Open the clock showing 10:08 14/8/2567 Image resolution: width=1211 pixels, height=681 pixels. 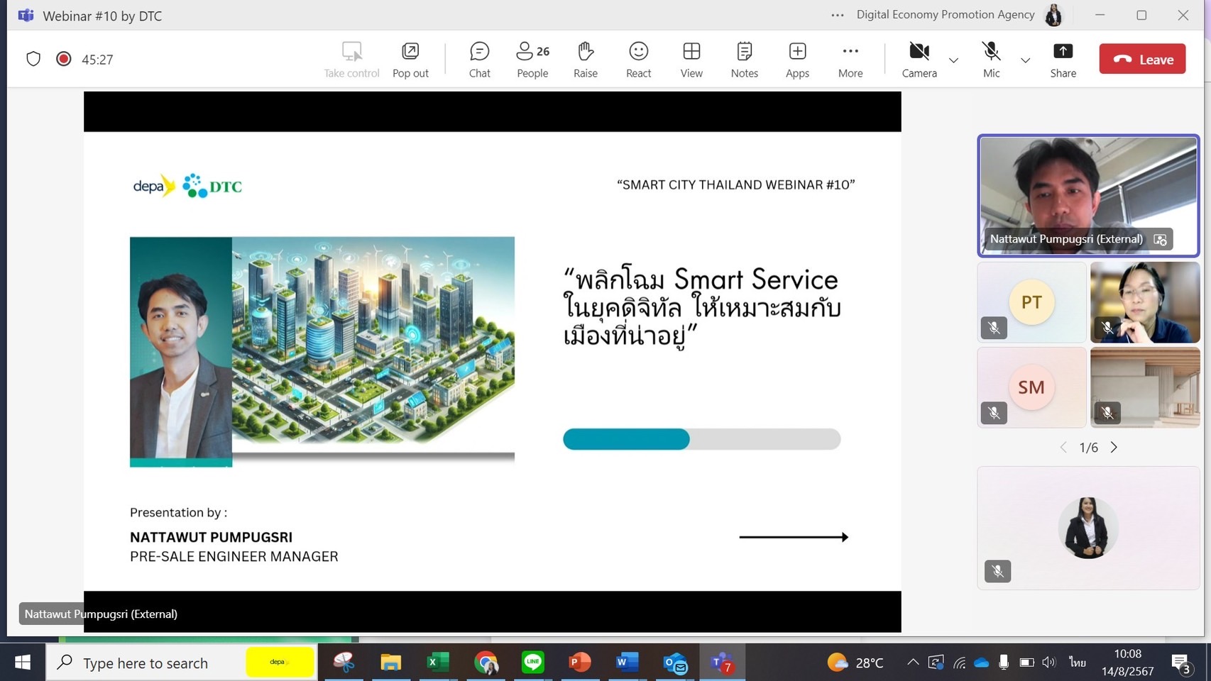point(1127,663)
